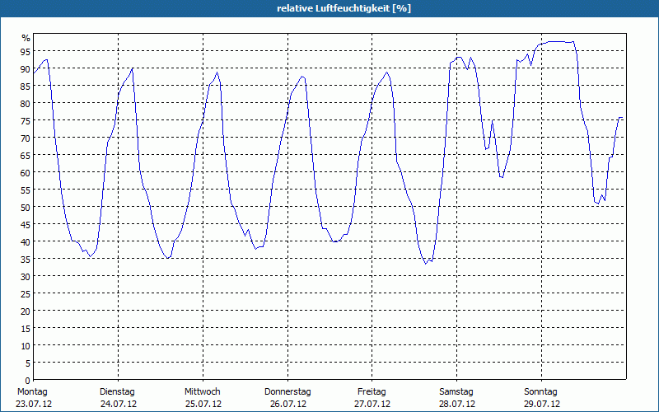Click the y-axis value '45'
This screenshot has width=659, height=412.
26,224
